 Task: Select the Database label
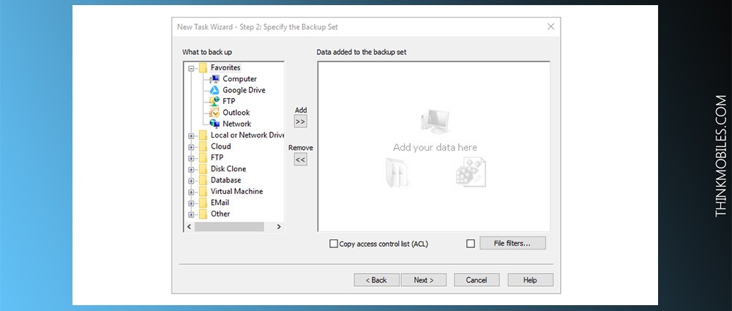pyautogui.click(x=226, y=180)
